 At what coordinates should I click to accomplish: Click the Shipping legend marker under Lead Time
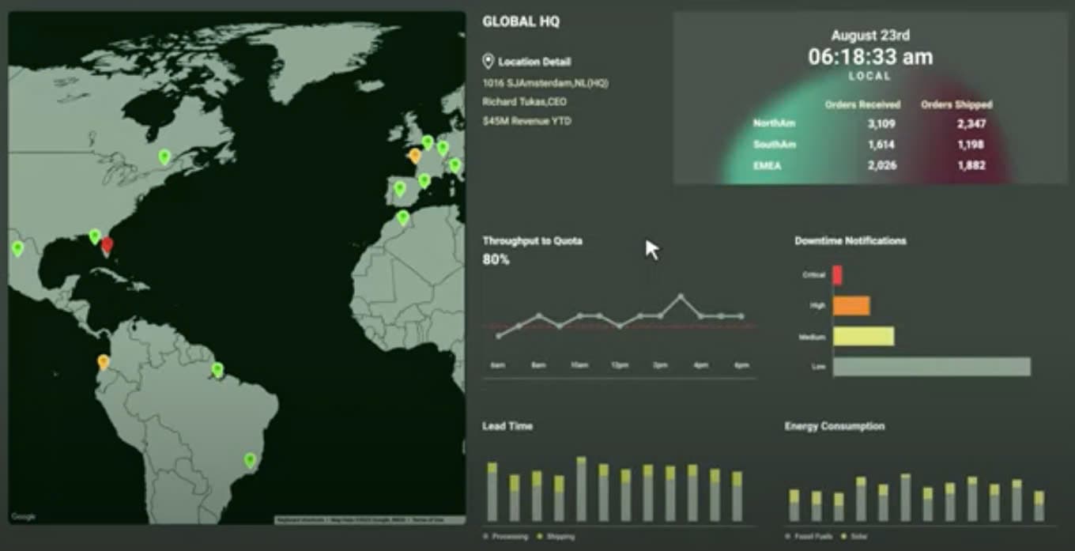pyautogui.click(x=539, y=537)
